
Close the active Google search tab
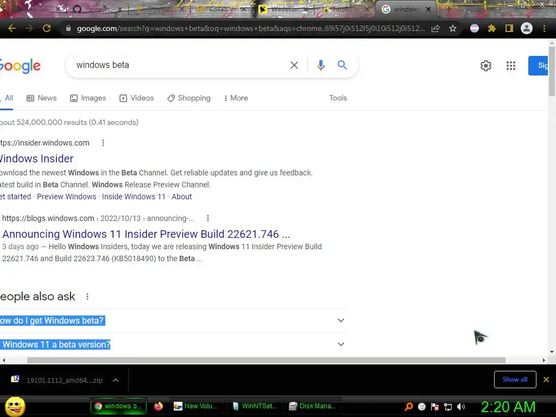(428, 9)
